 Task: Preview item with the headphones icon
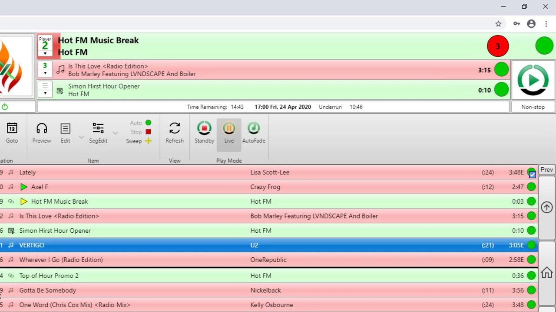coord(42,133)
